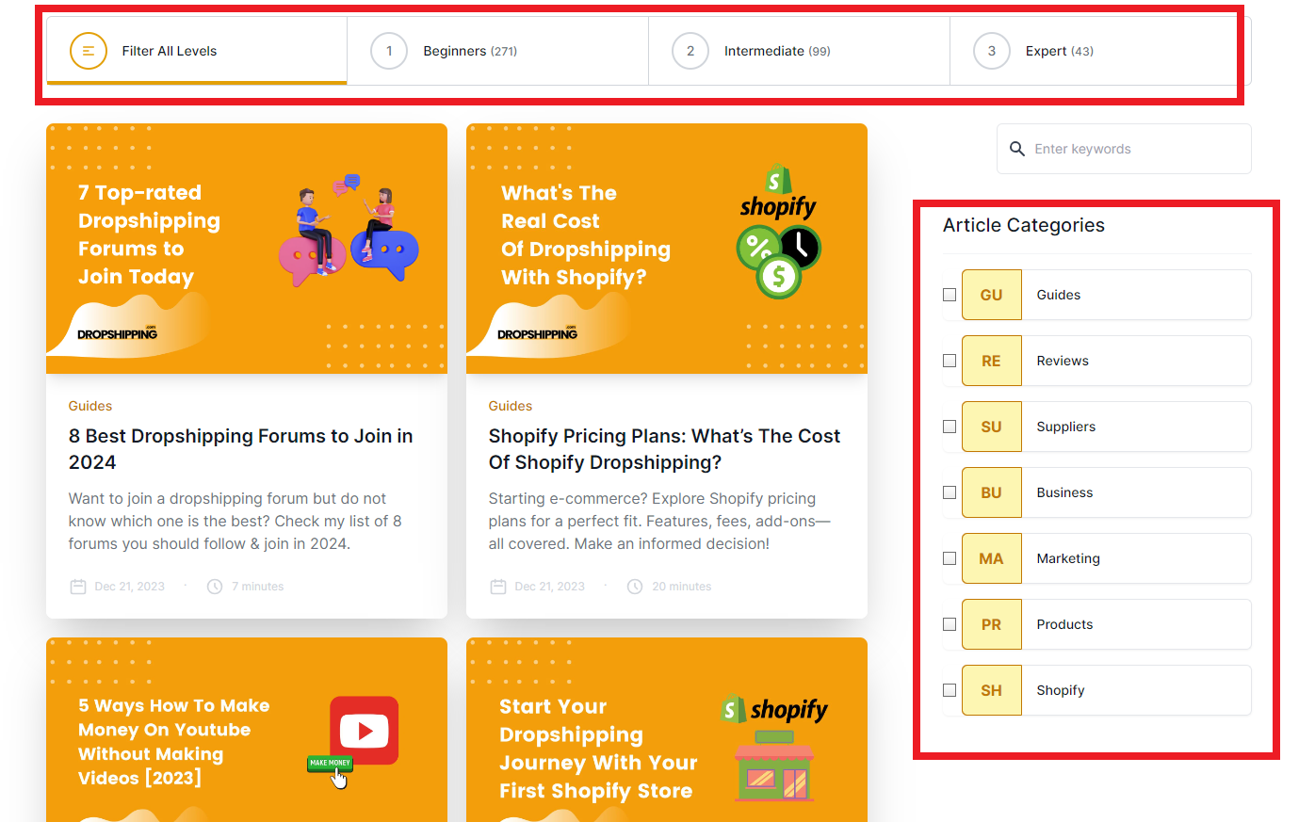Viewport: 1315px width, 822px height.
Task: Focus the Enter keywords search field
Action: (1124, 149)
